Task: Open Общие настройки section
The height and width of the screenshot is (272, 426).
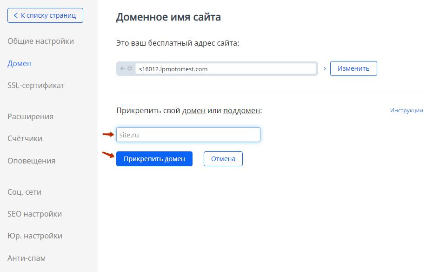Action: [41, 41]
